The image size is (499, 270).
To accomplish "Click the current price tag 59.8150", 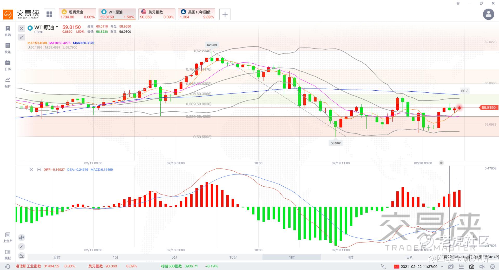I will click(489, 107).
